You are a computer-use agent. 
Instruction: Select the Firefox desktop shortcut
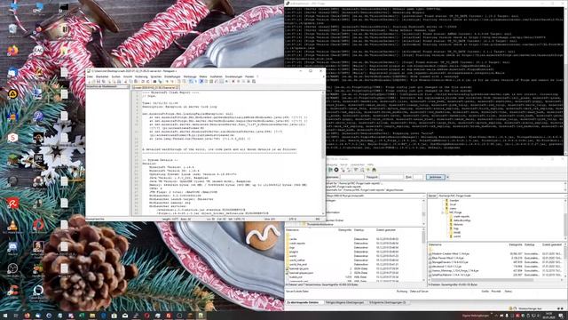12,51
